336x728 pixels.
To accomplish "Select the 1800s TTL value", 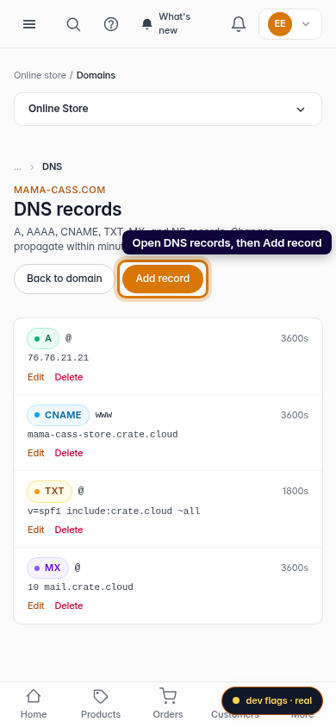I will [296, 491].
